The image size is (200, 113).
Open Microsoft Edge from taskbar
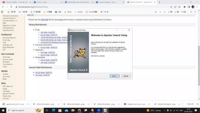tap(53, 110)
